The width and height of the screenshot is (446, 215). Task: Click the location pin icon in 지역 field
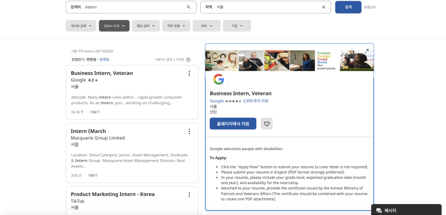tap(324, 7)
